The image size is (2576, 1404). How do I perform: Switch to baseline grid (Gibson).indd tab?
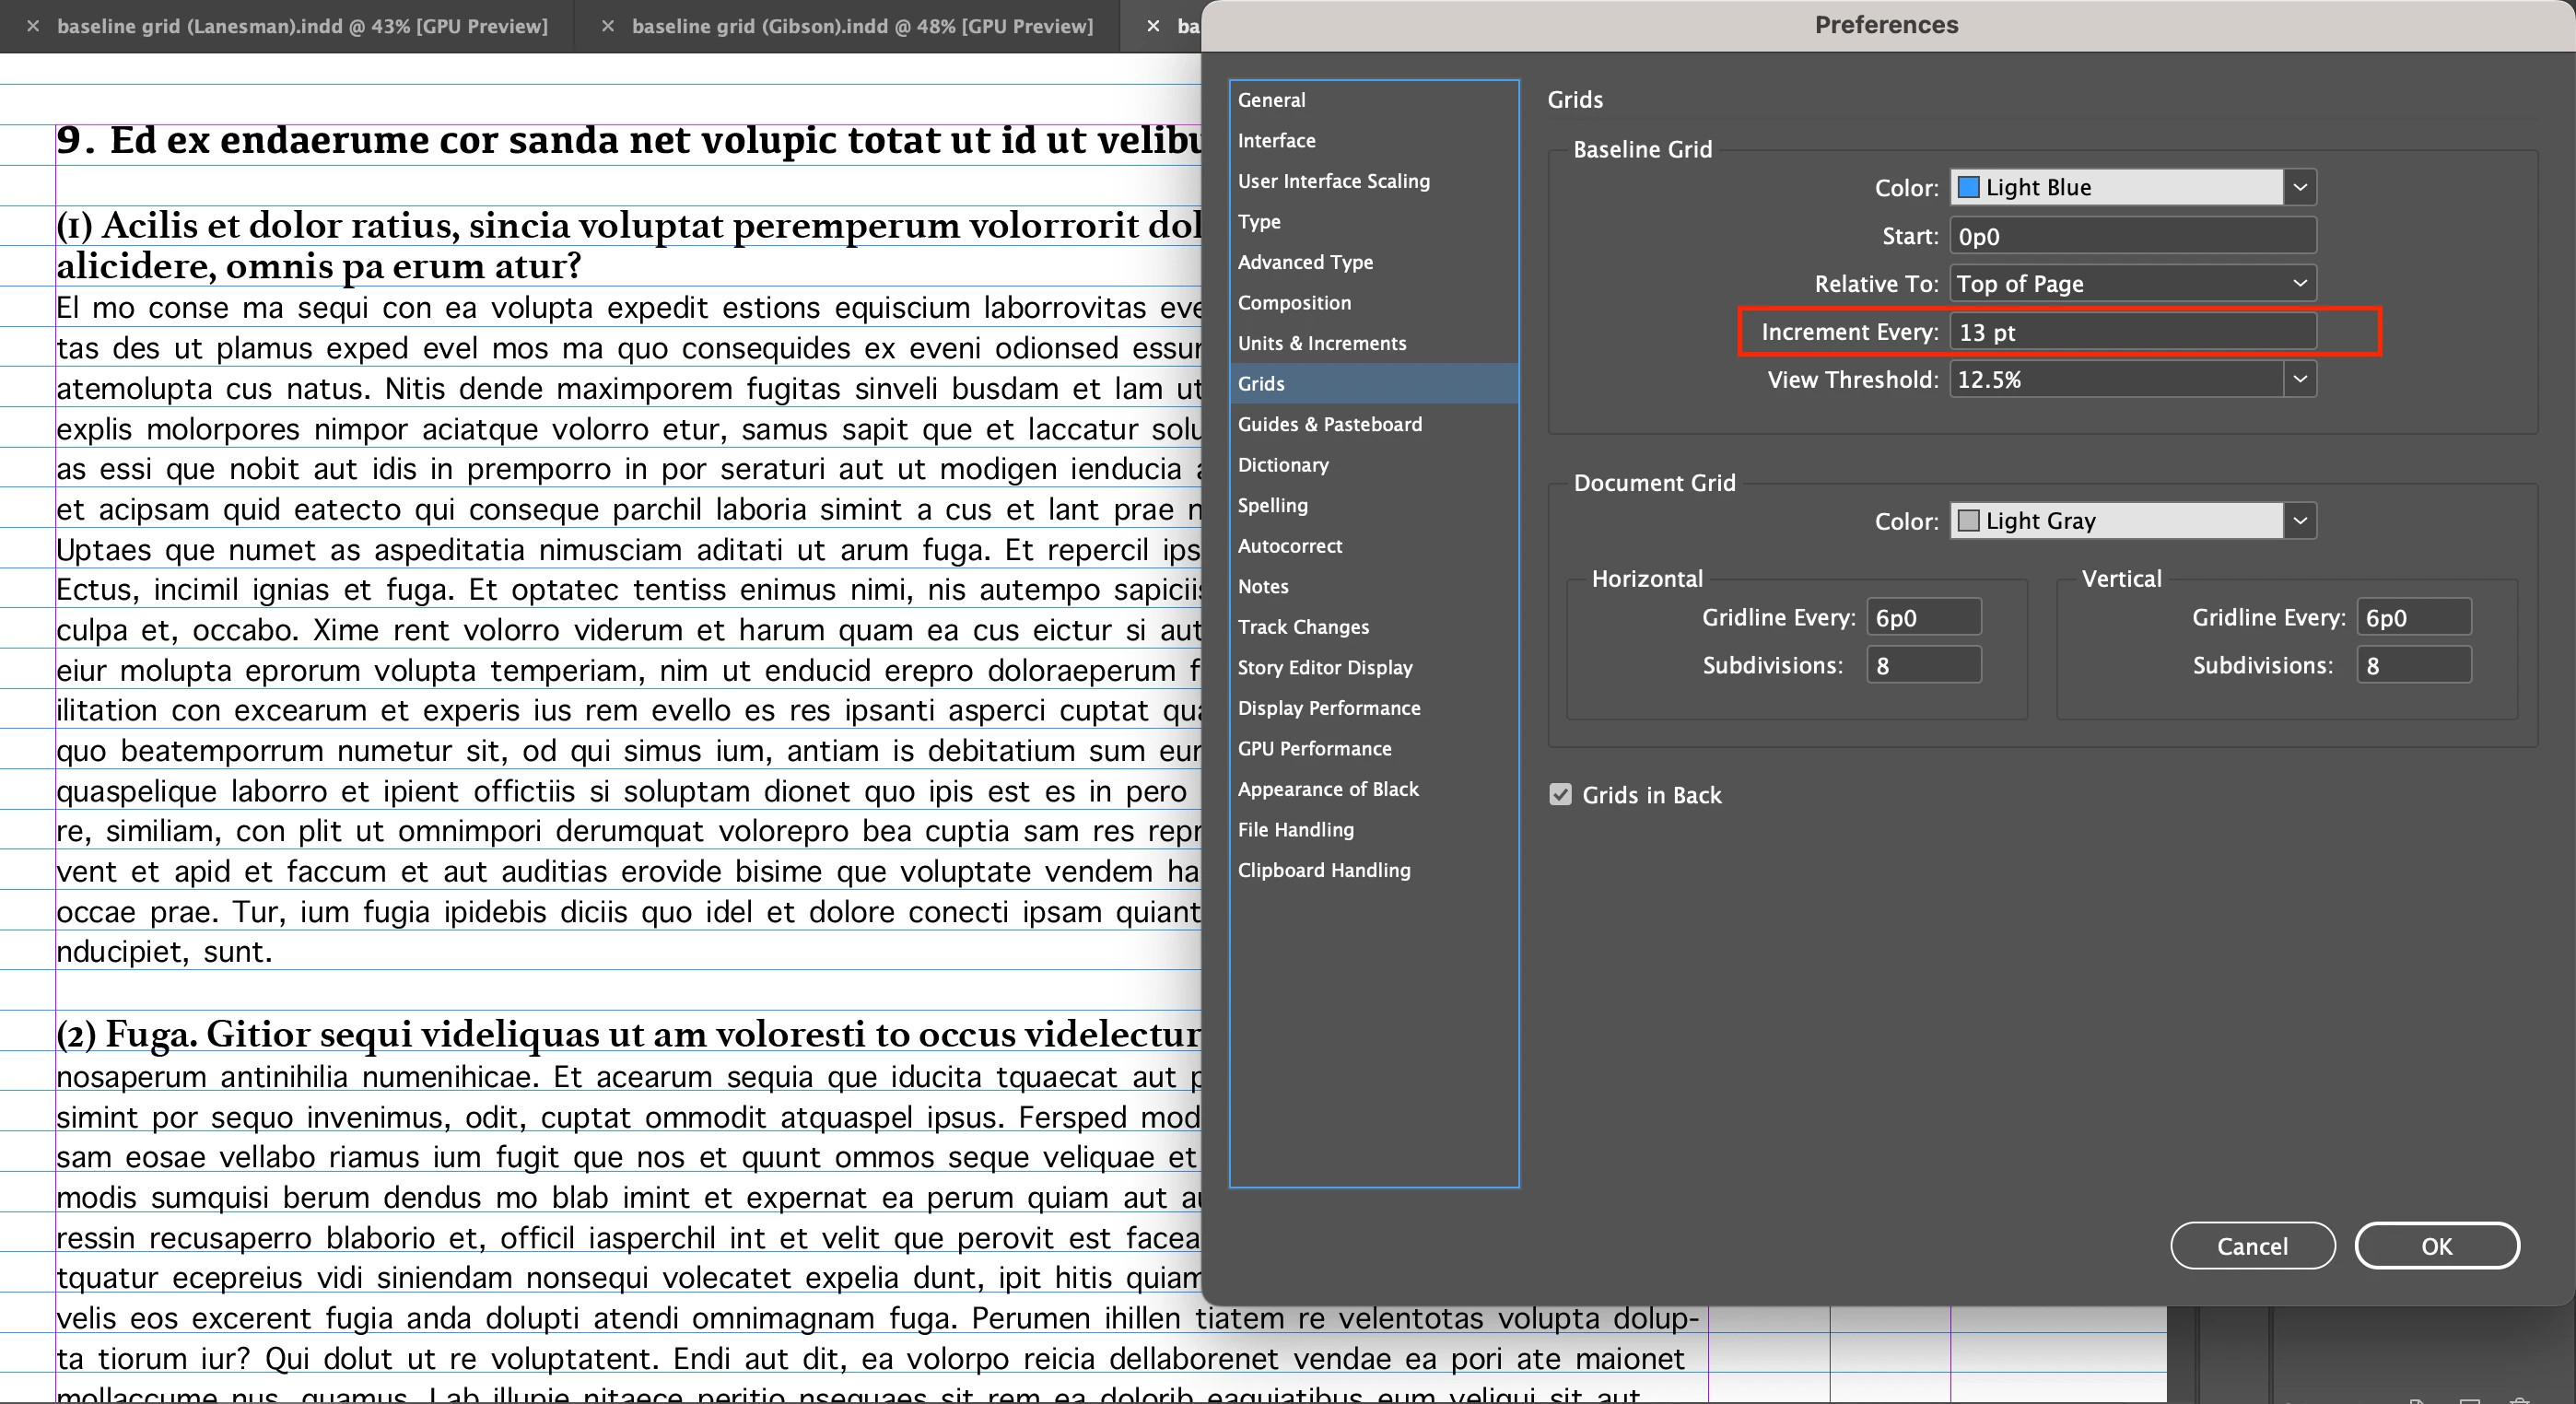pos(861,26)
